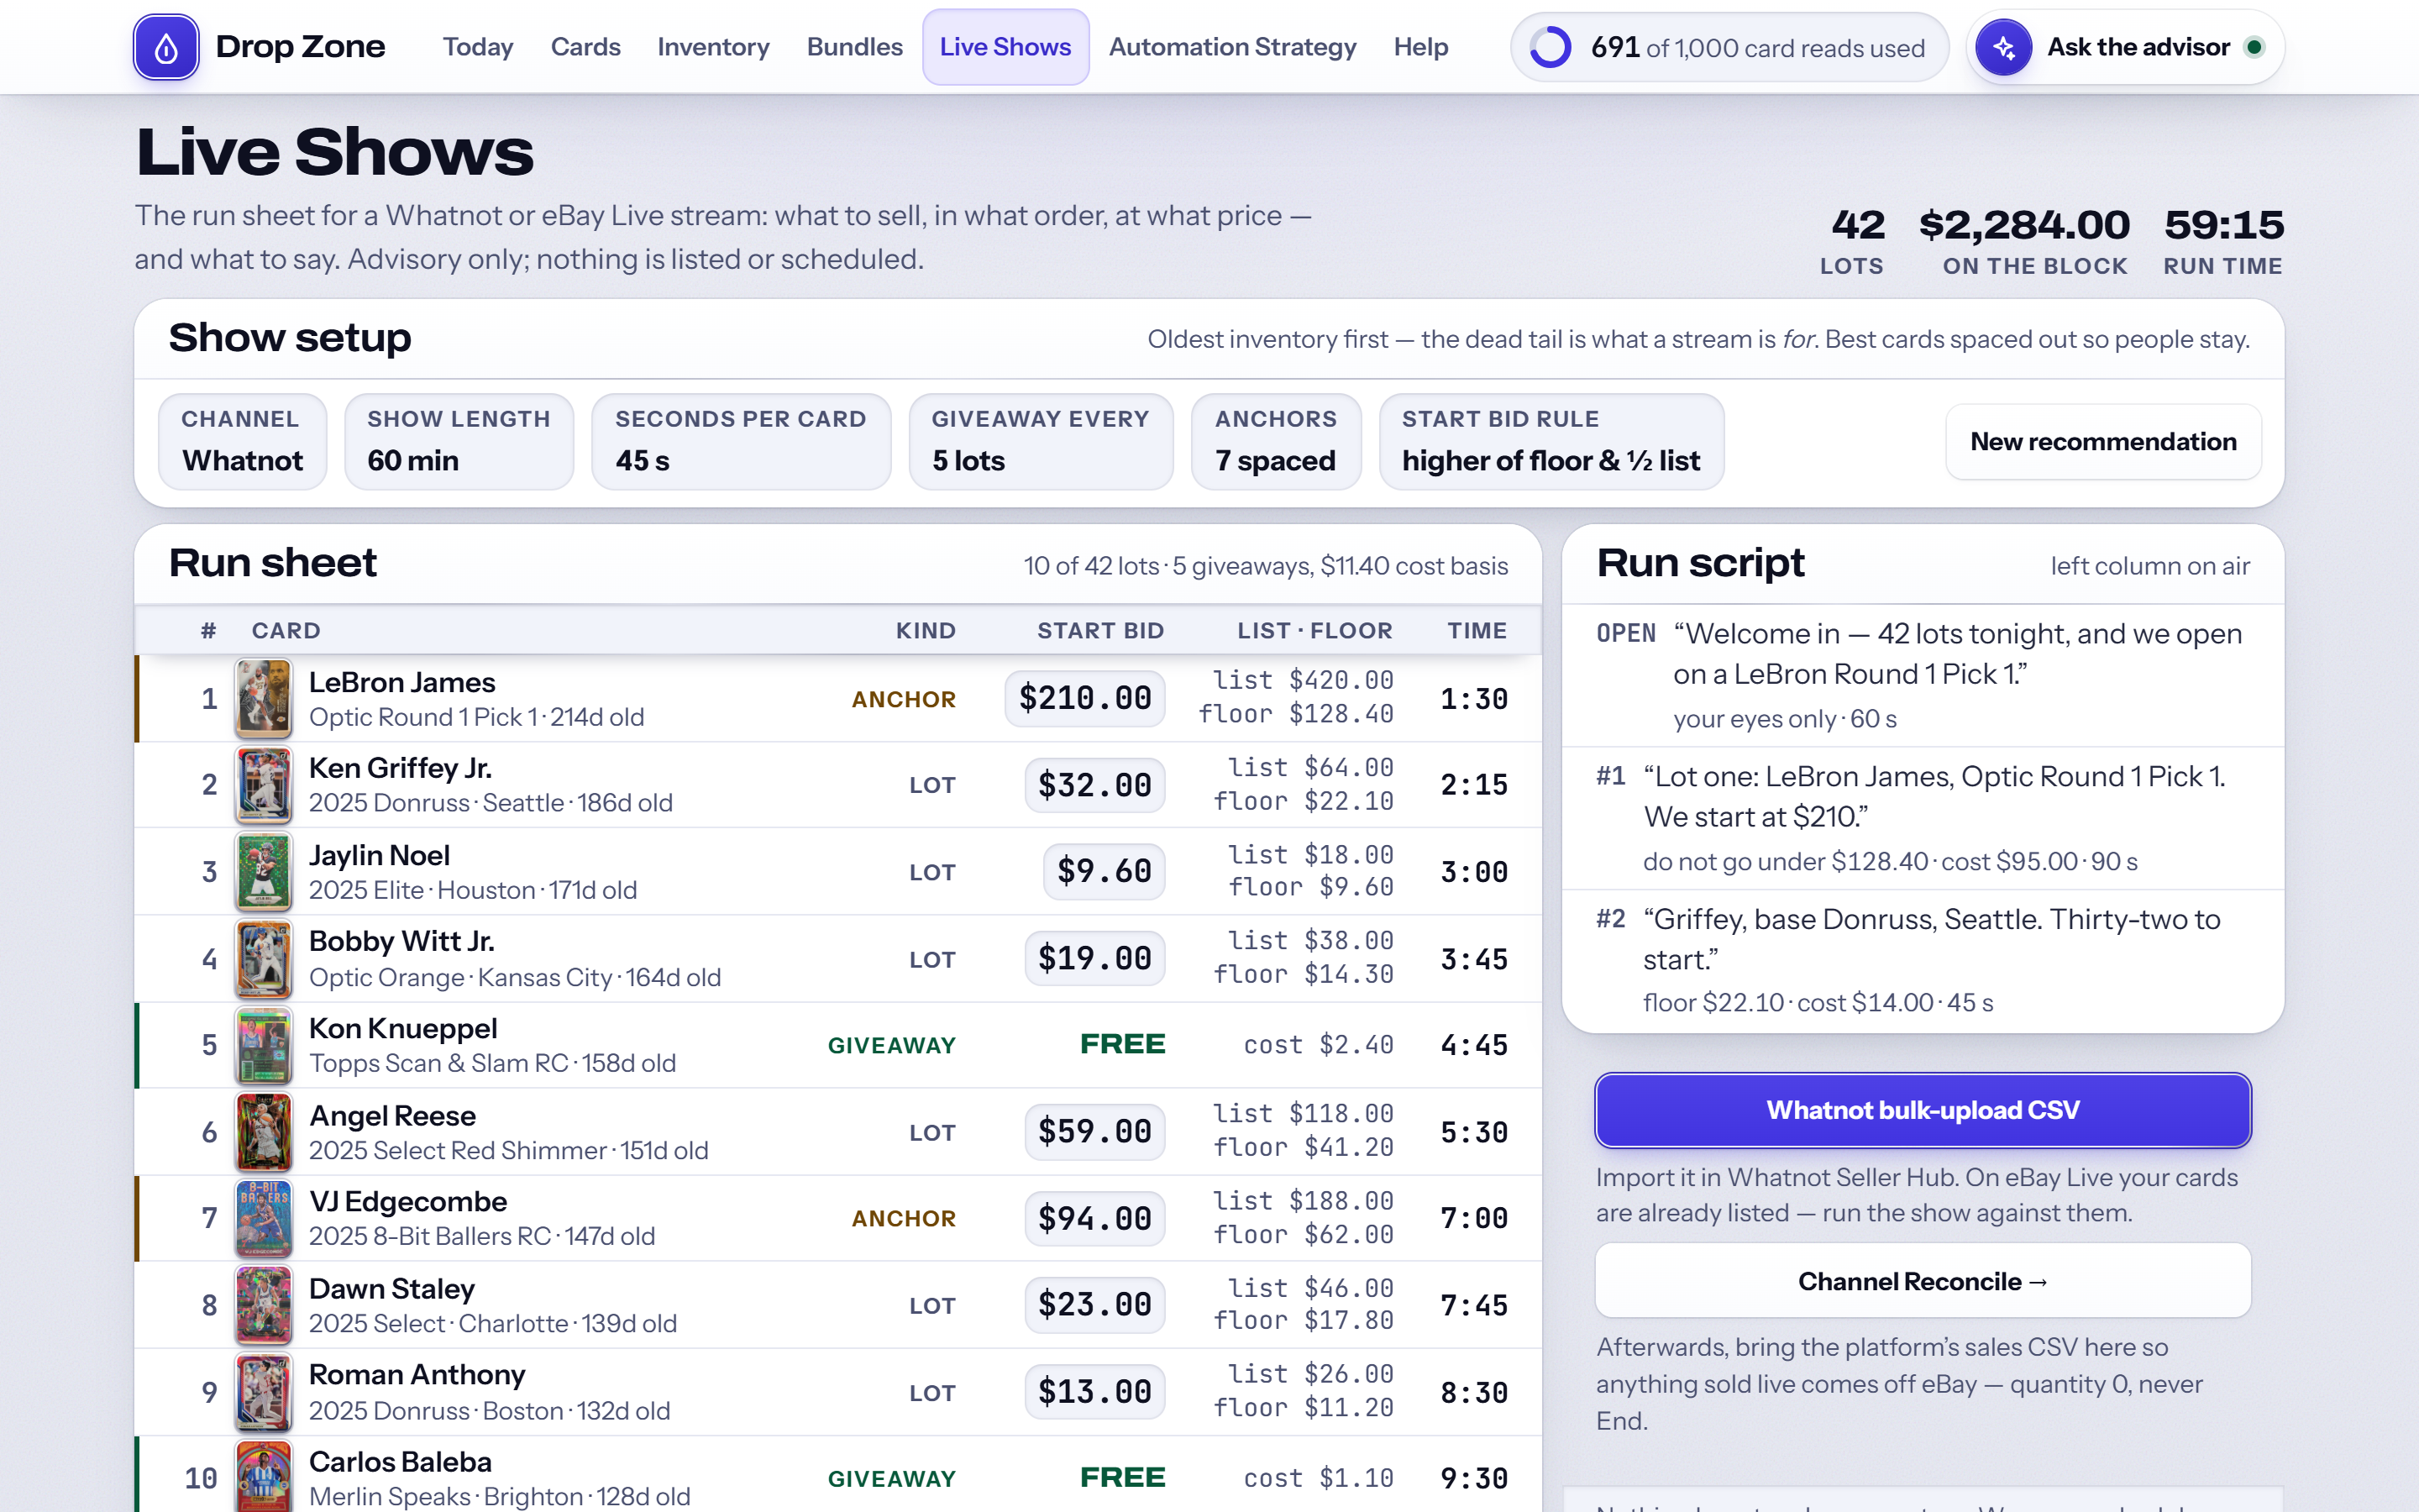Select the Live Shows tab
The width and height of the screenshot is (2419, 1512).
tap(1005, 47)
